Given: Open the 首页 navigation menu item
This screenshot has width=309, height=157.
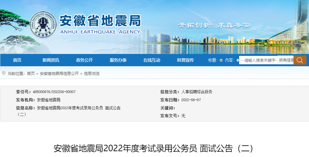Looking at the screenshot, I should (x=17, y=60).
